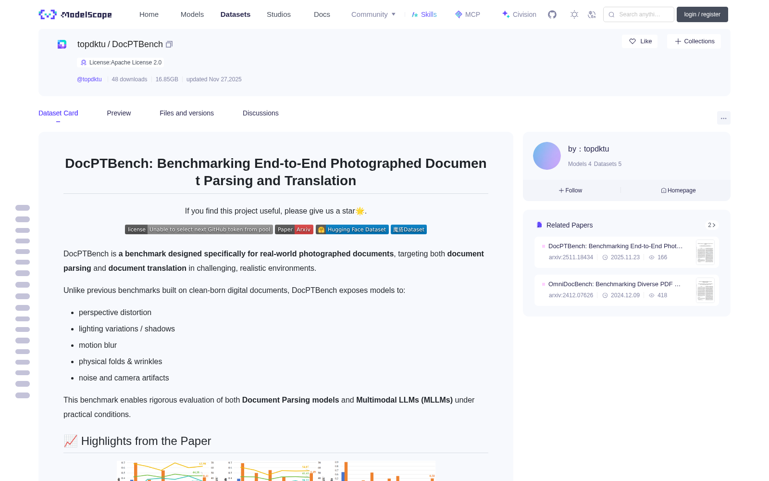Add dataset to Collections
This screenshot has width=769, height=481.
694,41
